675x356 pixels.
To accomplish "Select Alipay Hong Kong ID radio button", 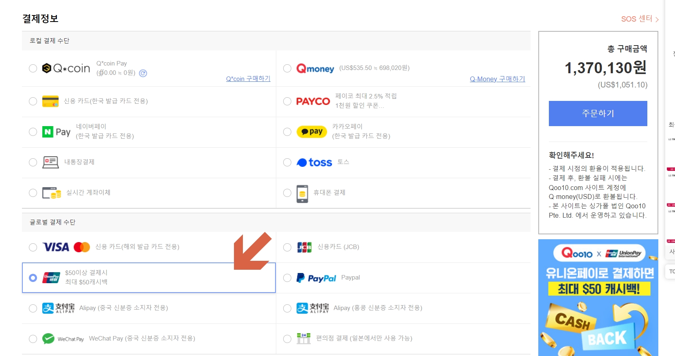I will (287, 308).
